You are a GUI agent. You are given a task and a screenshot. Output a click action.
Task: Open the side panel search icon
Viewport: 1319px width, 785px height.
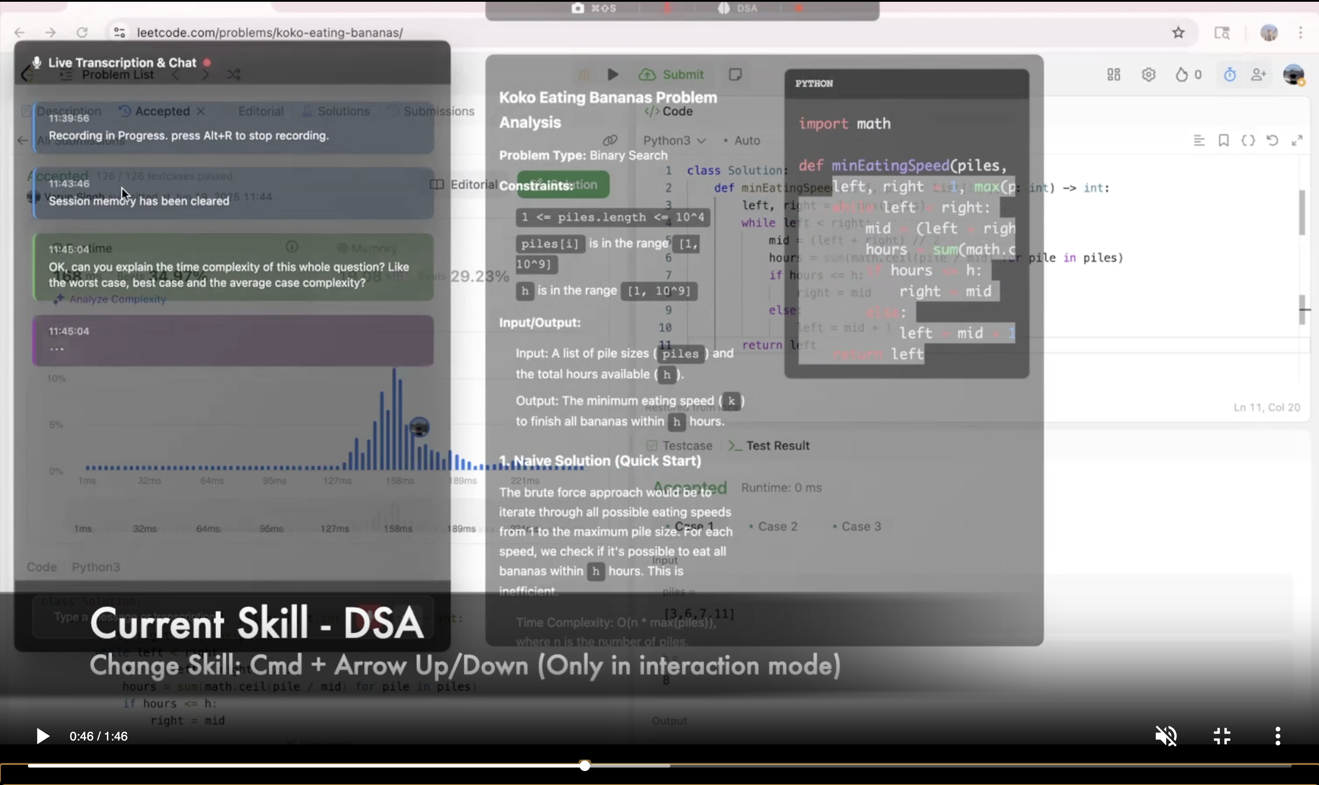click(x=1222, y=33)
